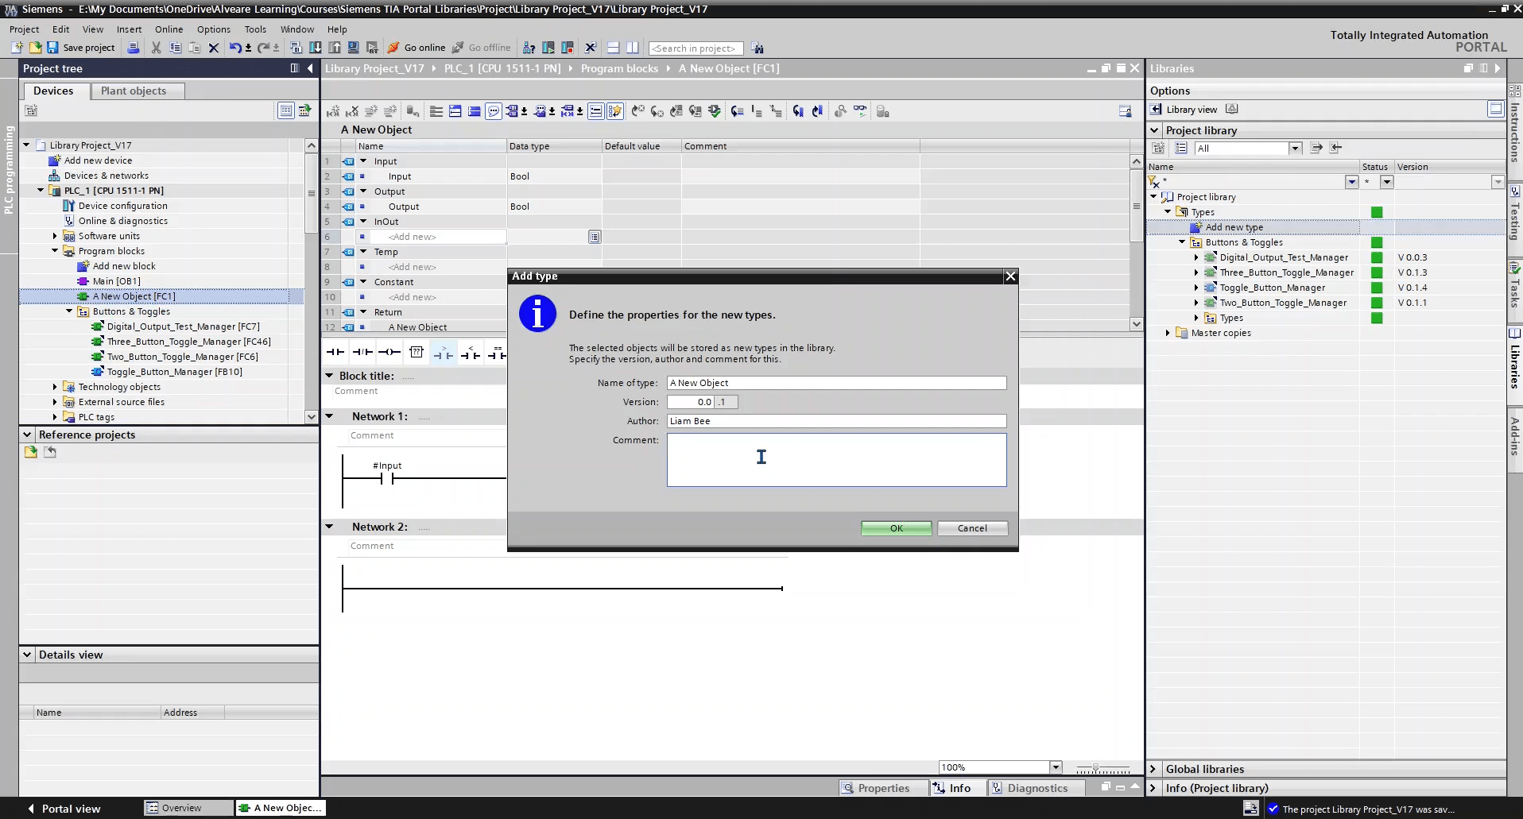Open the 'All' filter dropdown in Project library
The width and height of the screenshot is (1523, 819).
[x=1295, y=149]
